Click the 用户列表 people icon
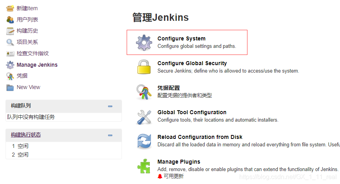 (10, 20)
